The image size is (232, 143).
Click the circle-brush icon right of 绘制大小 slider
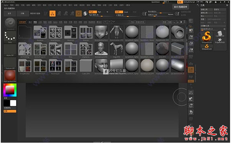[x=177, y=14]
